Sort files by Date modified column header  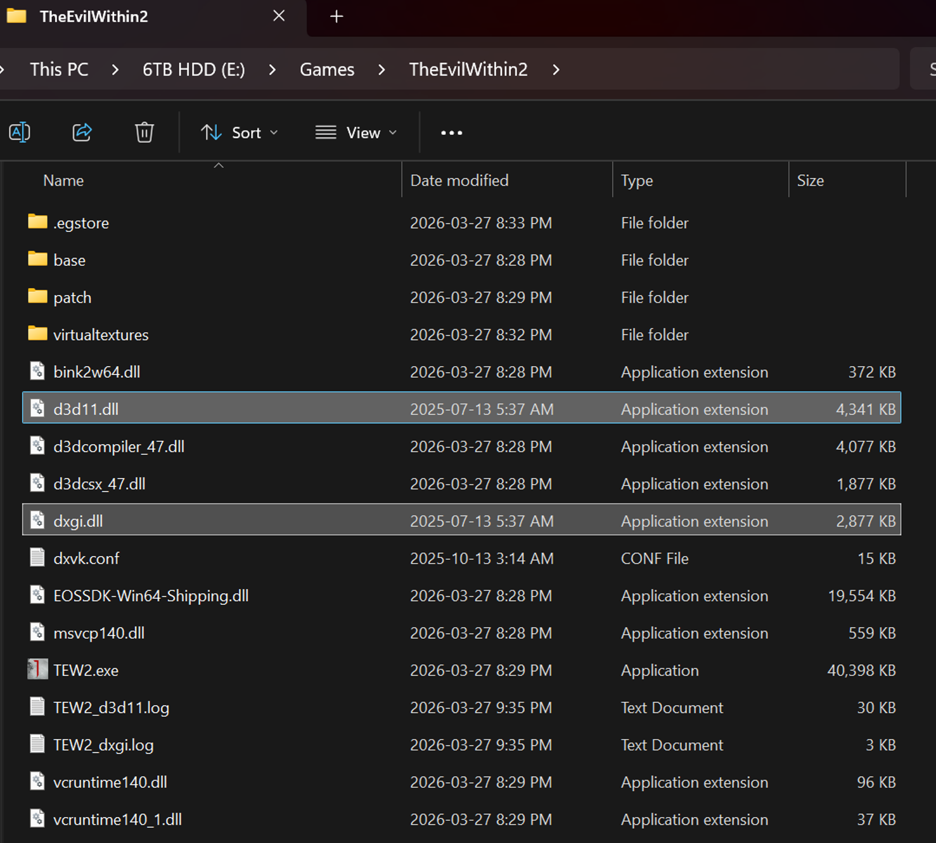pyautogui.click(x=459, y=181)
